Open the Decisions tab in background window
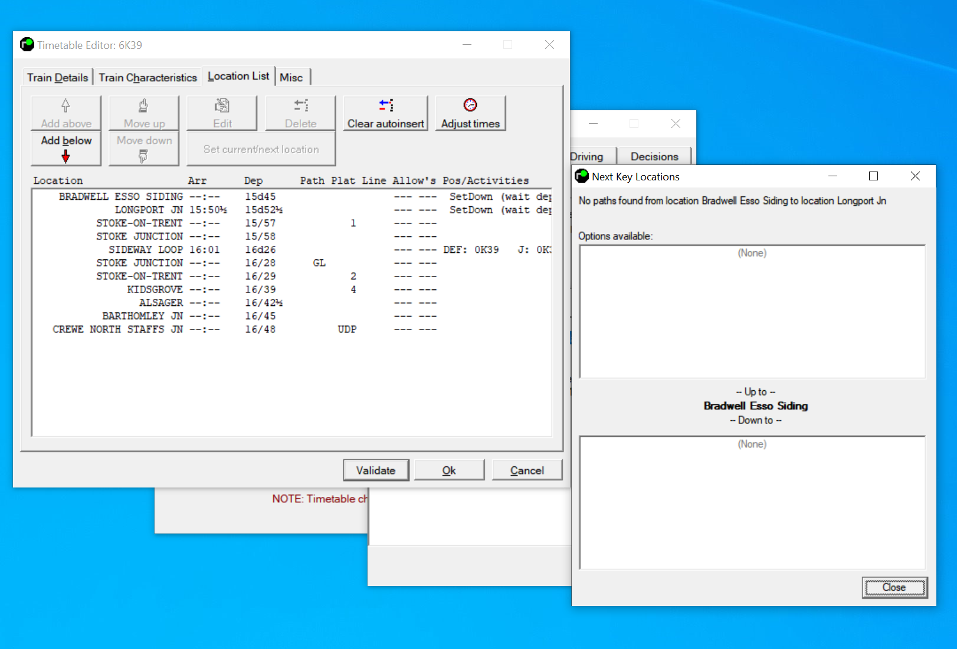Viewport: 957px width, 649px height. [654, 156]
